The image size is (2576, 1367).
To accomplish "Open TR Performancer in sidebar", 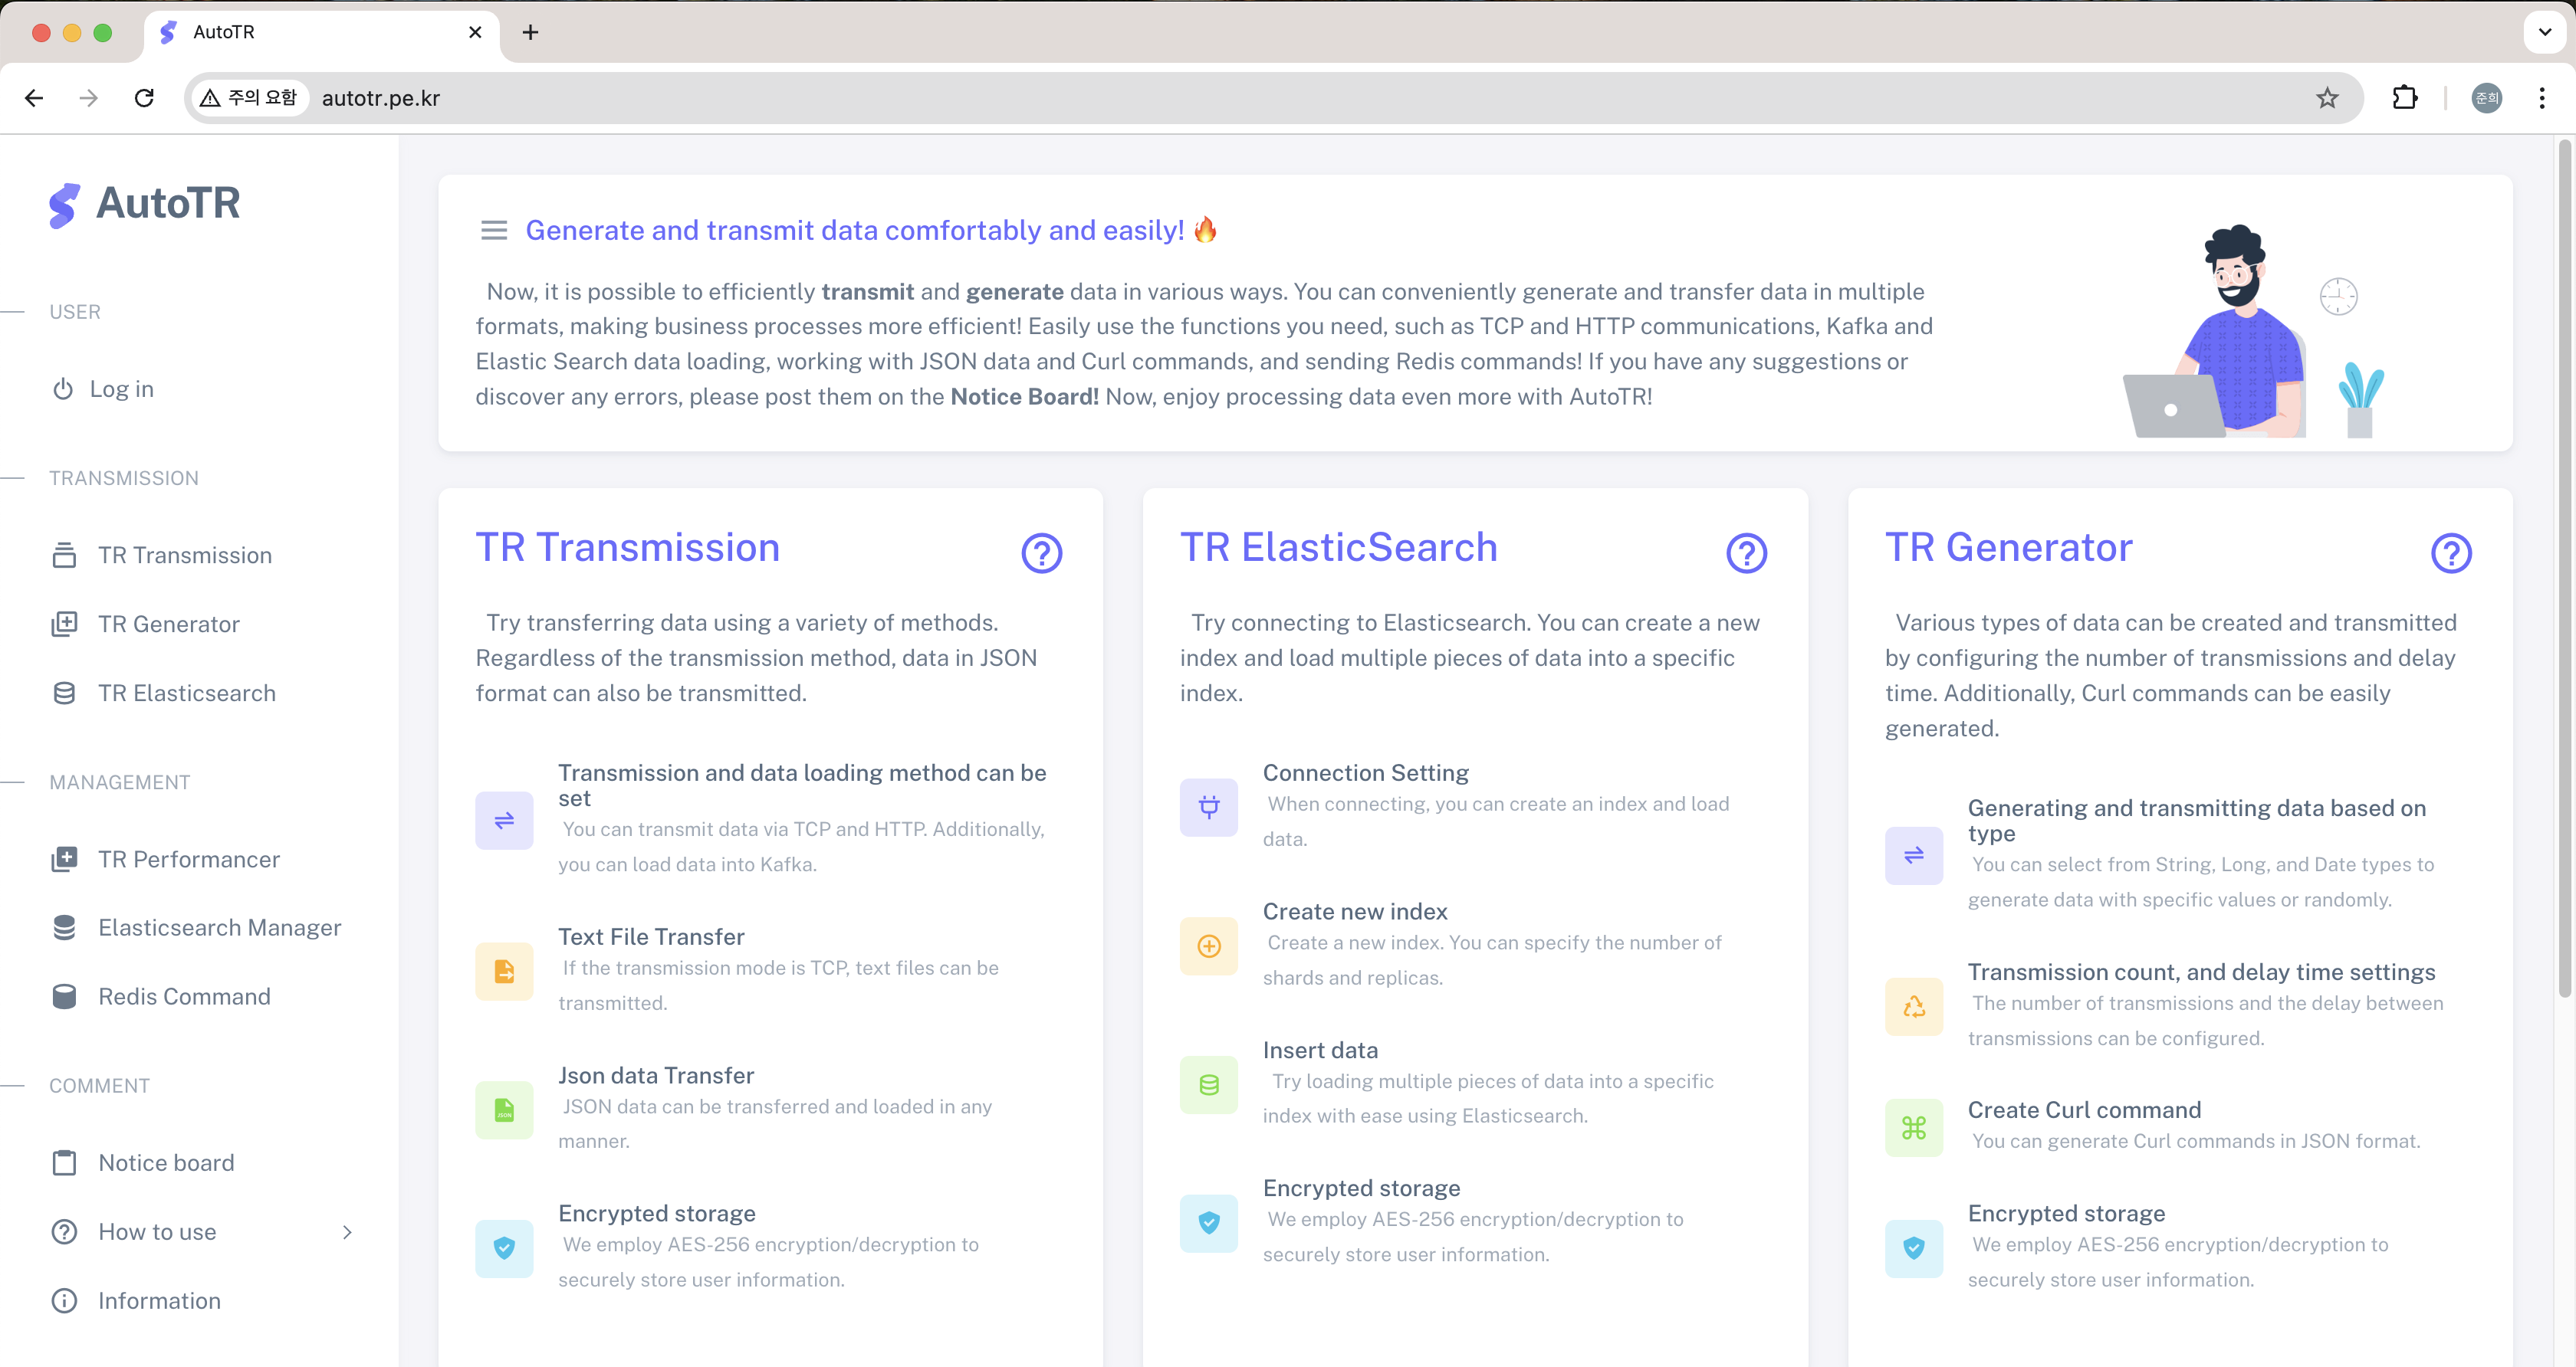I will (x=188, y=860).
